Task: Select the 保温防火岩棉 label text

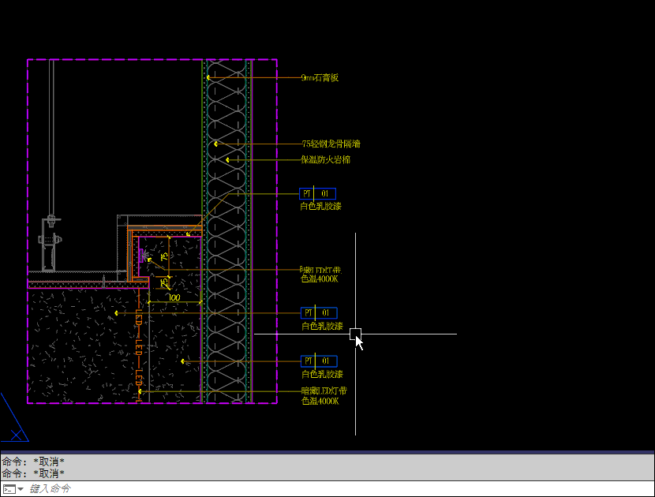Action: pyautogui.click(x=325, y=159)
